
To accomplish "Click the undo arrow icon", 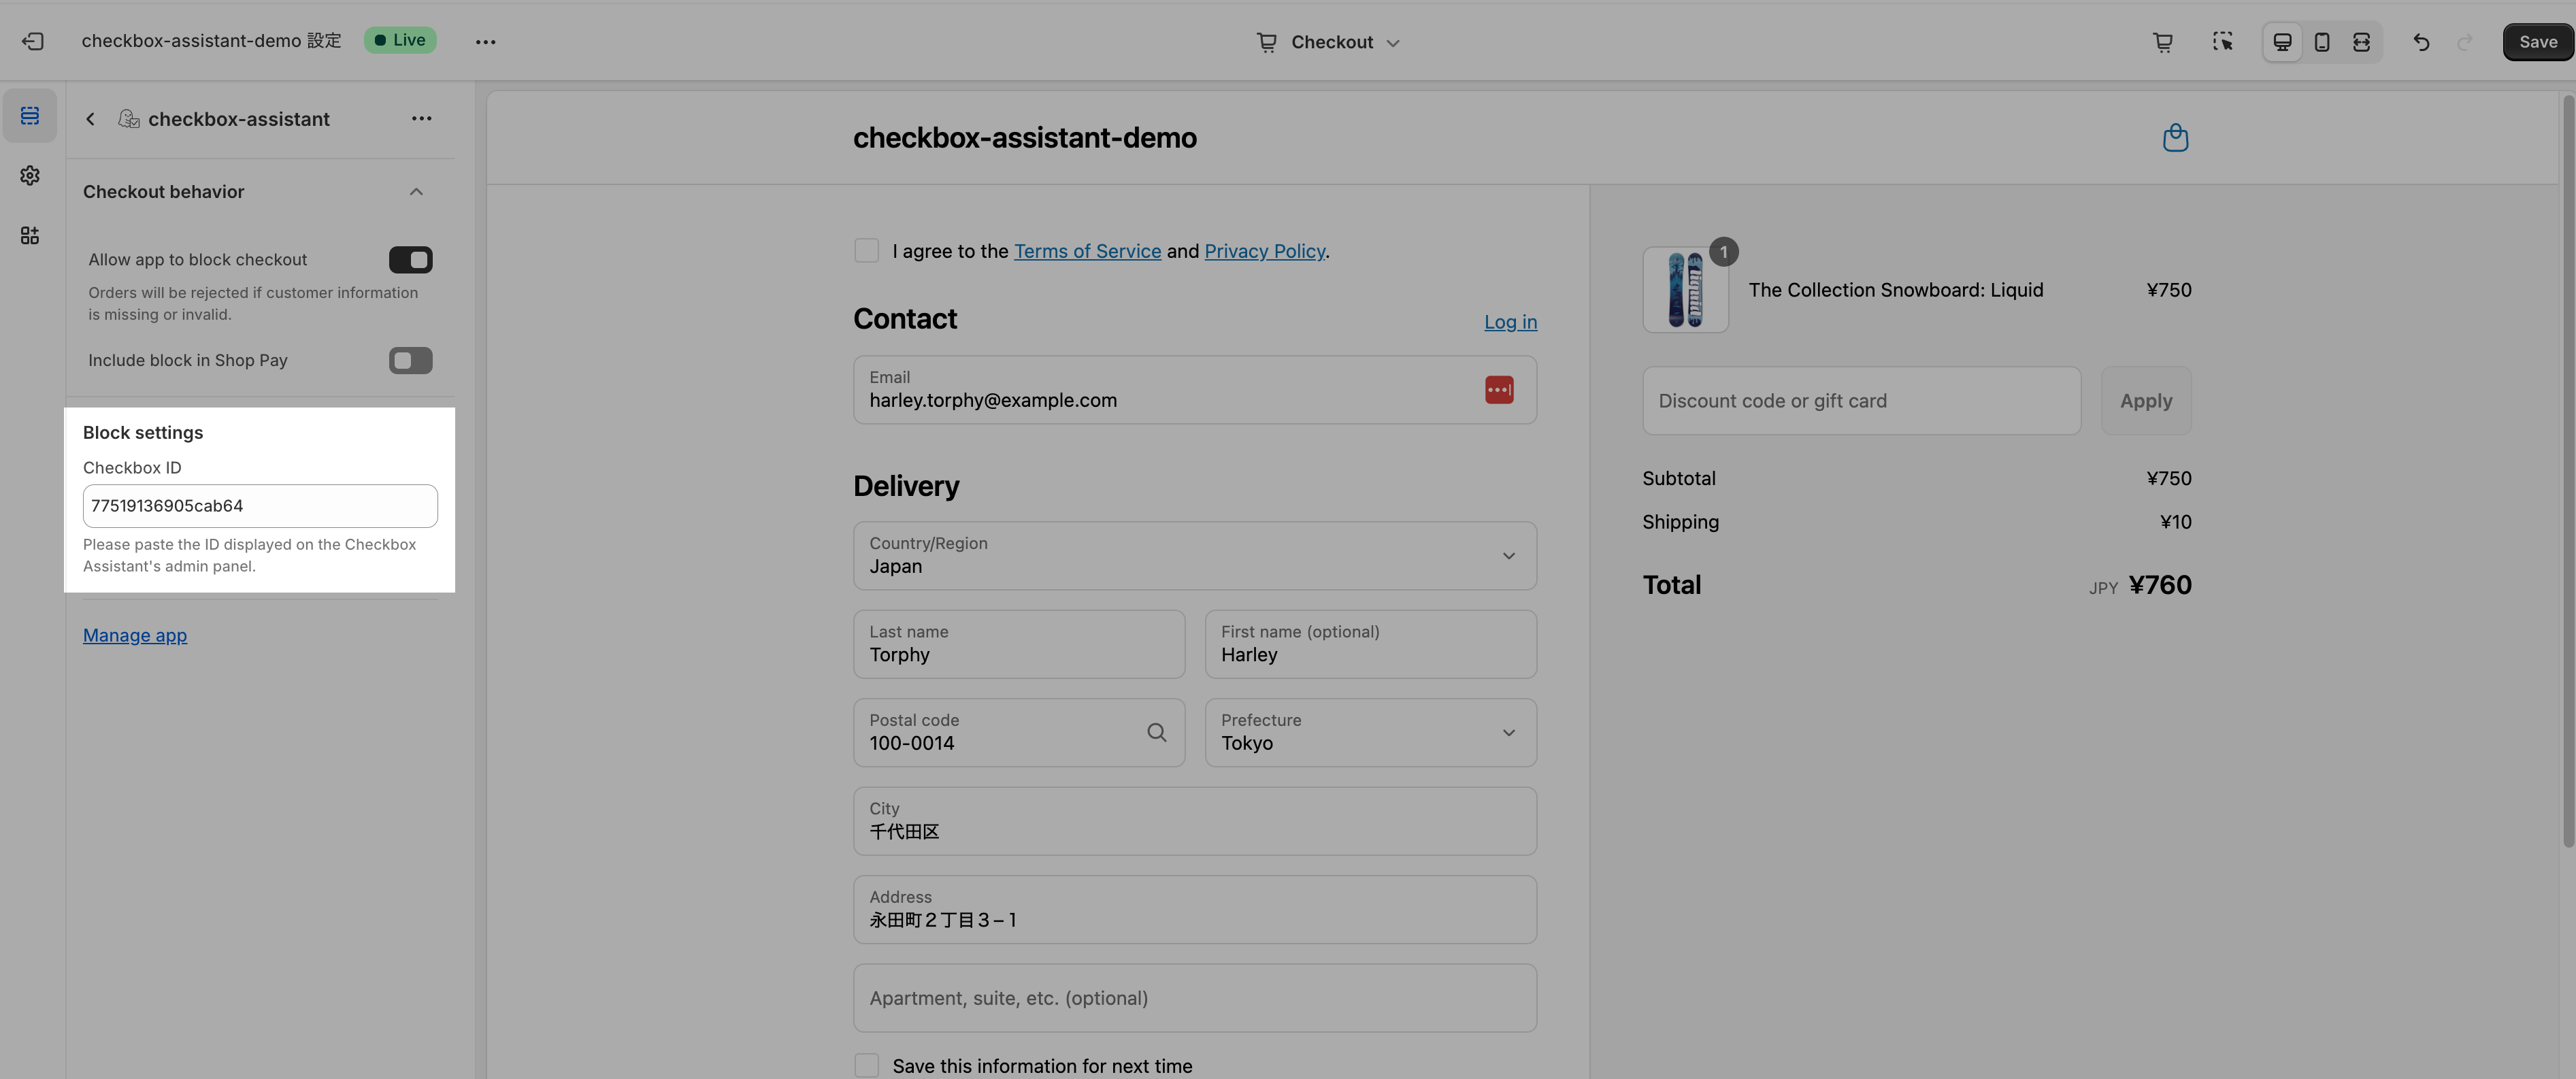I will (2421, 42).
